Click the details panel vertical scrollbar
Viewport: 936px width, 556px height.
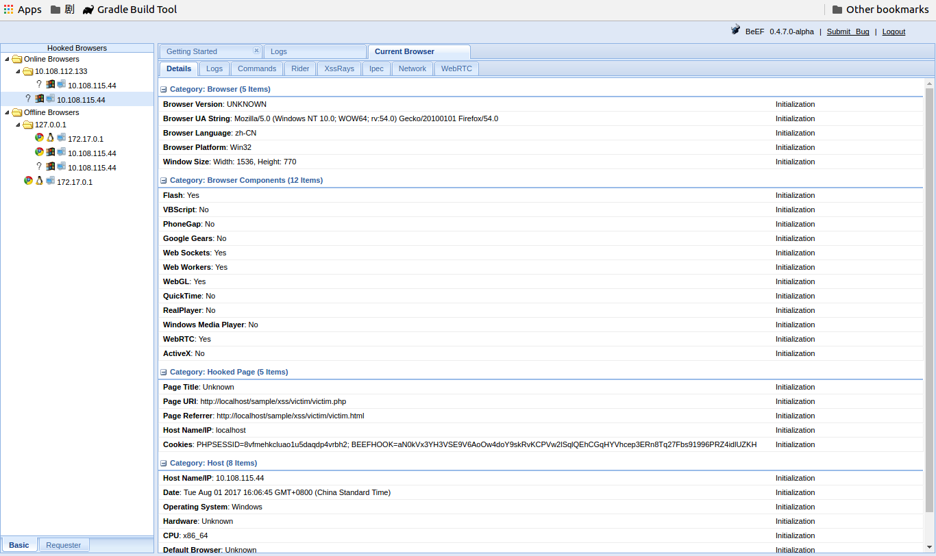point(929,301)
